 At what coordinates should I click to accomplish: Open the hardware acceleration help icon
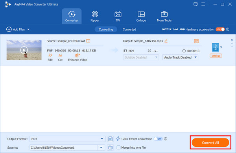coord(228,29)
